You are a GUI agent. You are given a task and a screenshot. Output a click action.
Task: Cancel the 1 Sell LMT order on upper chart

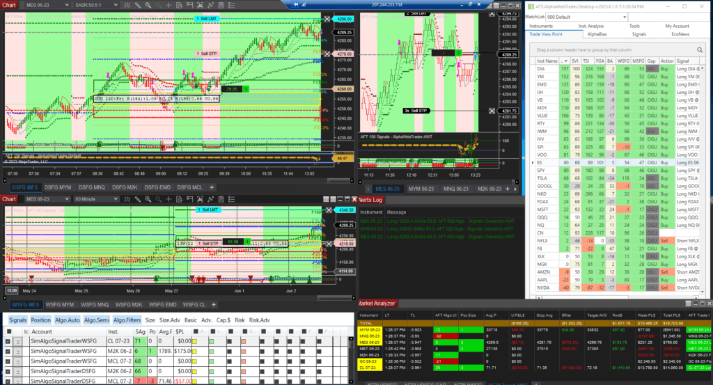327,19
